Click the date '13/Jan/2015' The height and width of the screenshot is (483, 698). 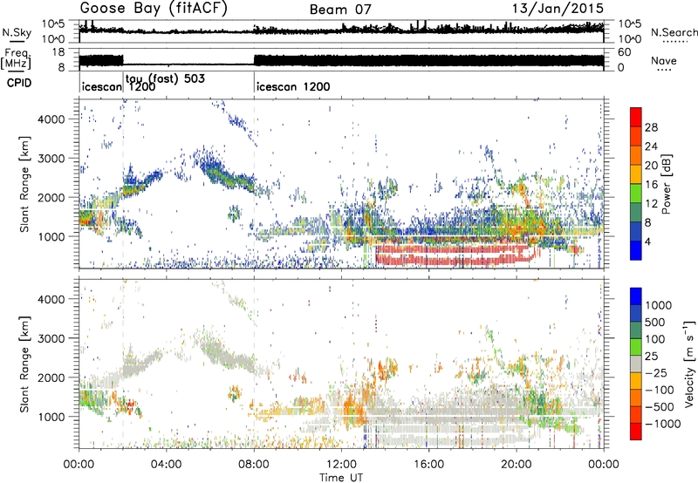click(558, 9)
